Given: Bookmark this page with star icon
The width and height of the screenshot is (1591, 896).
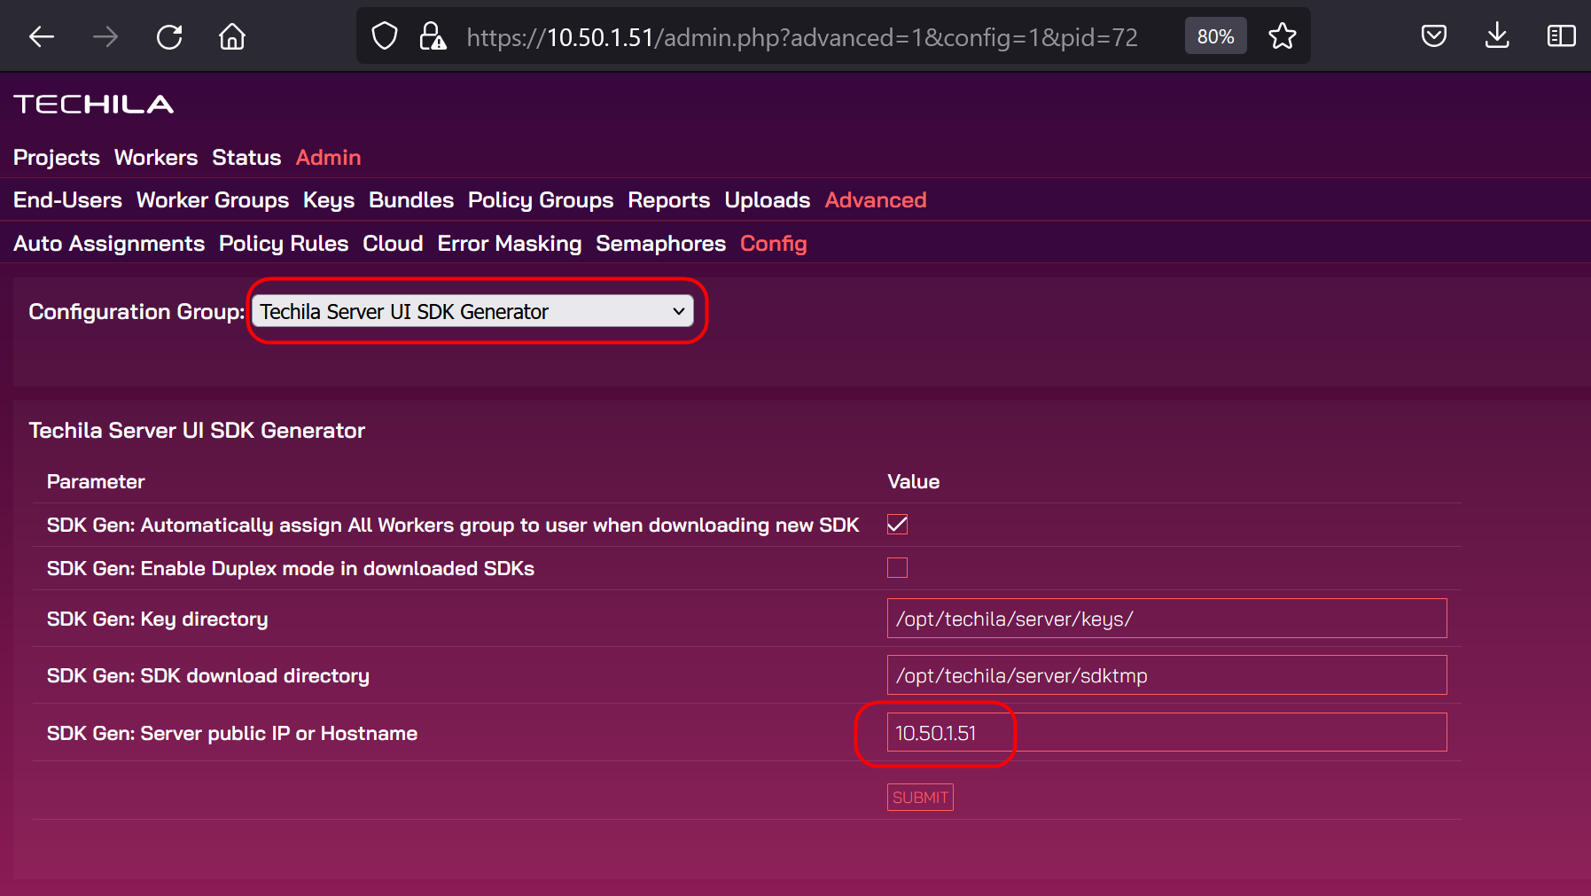Looking at the screenshot, I should [x=1282, y=36].
